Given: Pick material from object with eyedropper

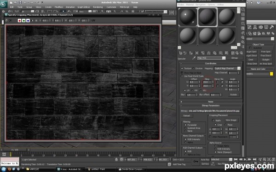Looking at the screenshot, I should click(194, 58).
